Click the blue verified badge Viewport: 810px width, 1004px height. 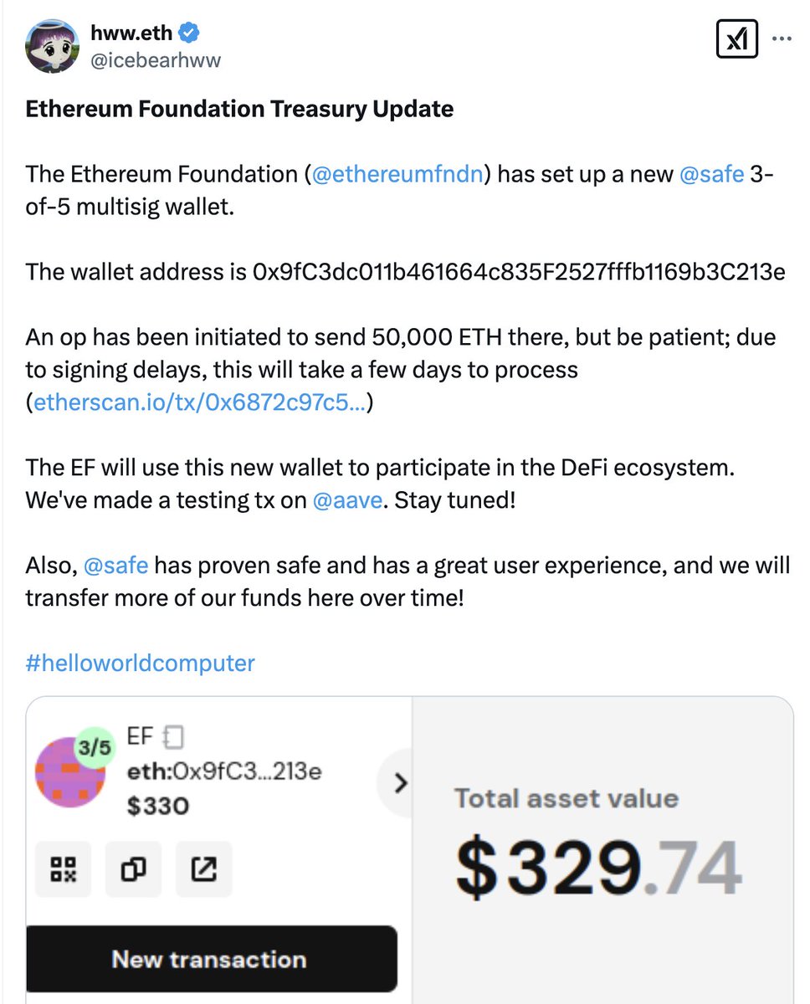tap(190, 33)
